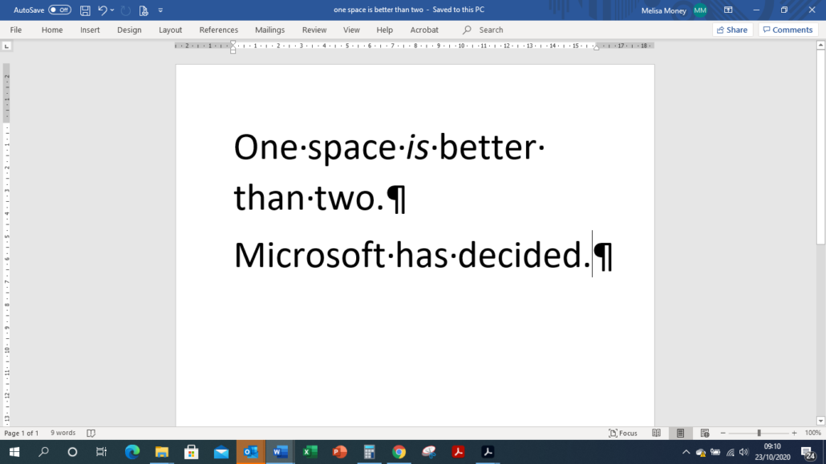Viewport: 826px width, 464px height.
Task: Open File Explorer from taskbar
Action: point(162,452)
